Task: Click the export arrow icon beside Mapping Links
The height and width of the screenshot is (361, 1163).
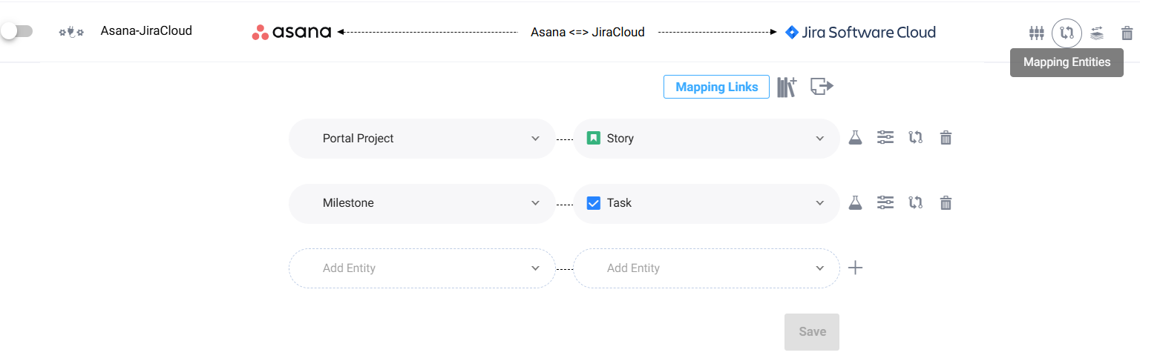Action: point(822,87)
